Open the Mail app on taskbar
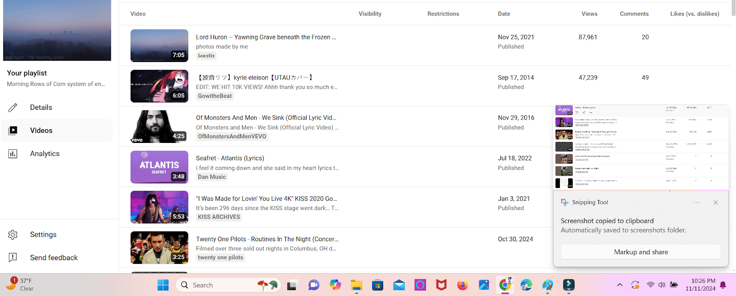 (399, 285)
